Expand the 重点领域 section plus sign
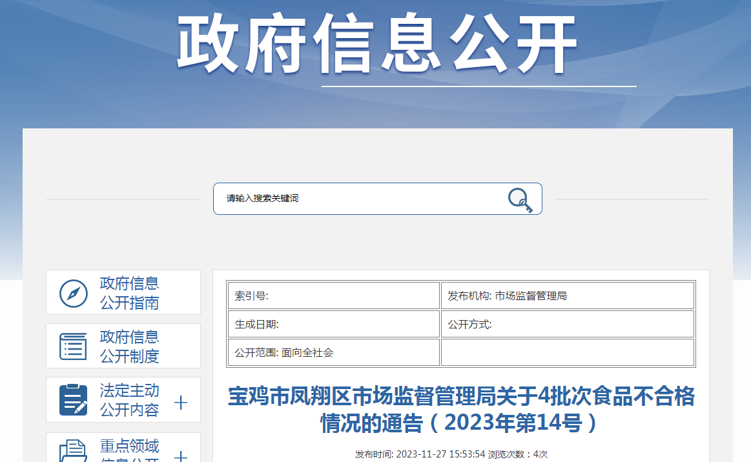This screenshot has height=462, width=751. [181, 456]
